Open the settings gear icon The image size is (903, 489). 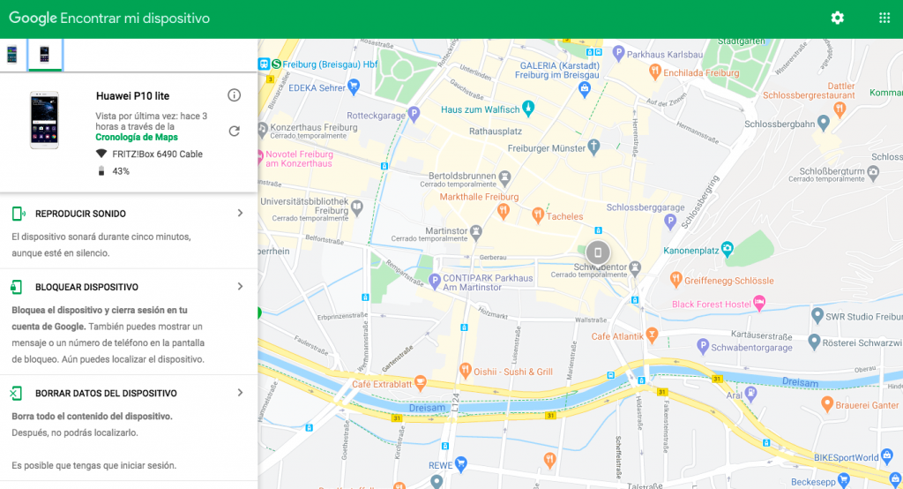click(x=837, y=18)
